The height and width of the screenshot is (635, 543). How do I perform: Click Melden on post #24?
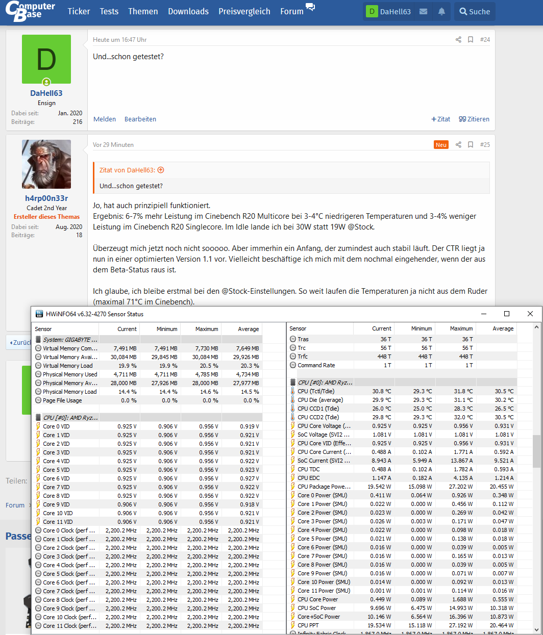[105, 119]
